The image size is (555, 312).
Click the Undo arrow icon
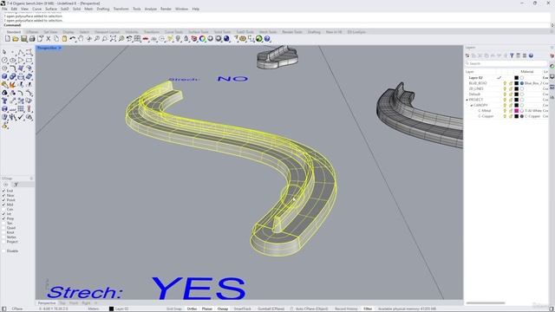click(x=73, y=39)
